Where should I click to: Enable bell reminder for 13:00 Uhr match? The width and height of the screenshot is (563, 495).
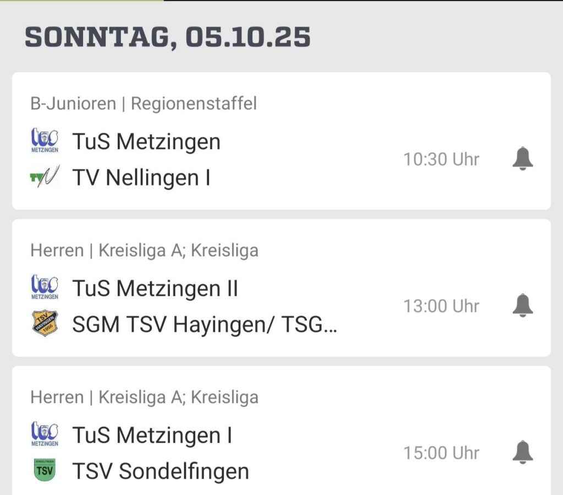coord(522,306)
